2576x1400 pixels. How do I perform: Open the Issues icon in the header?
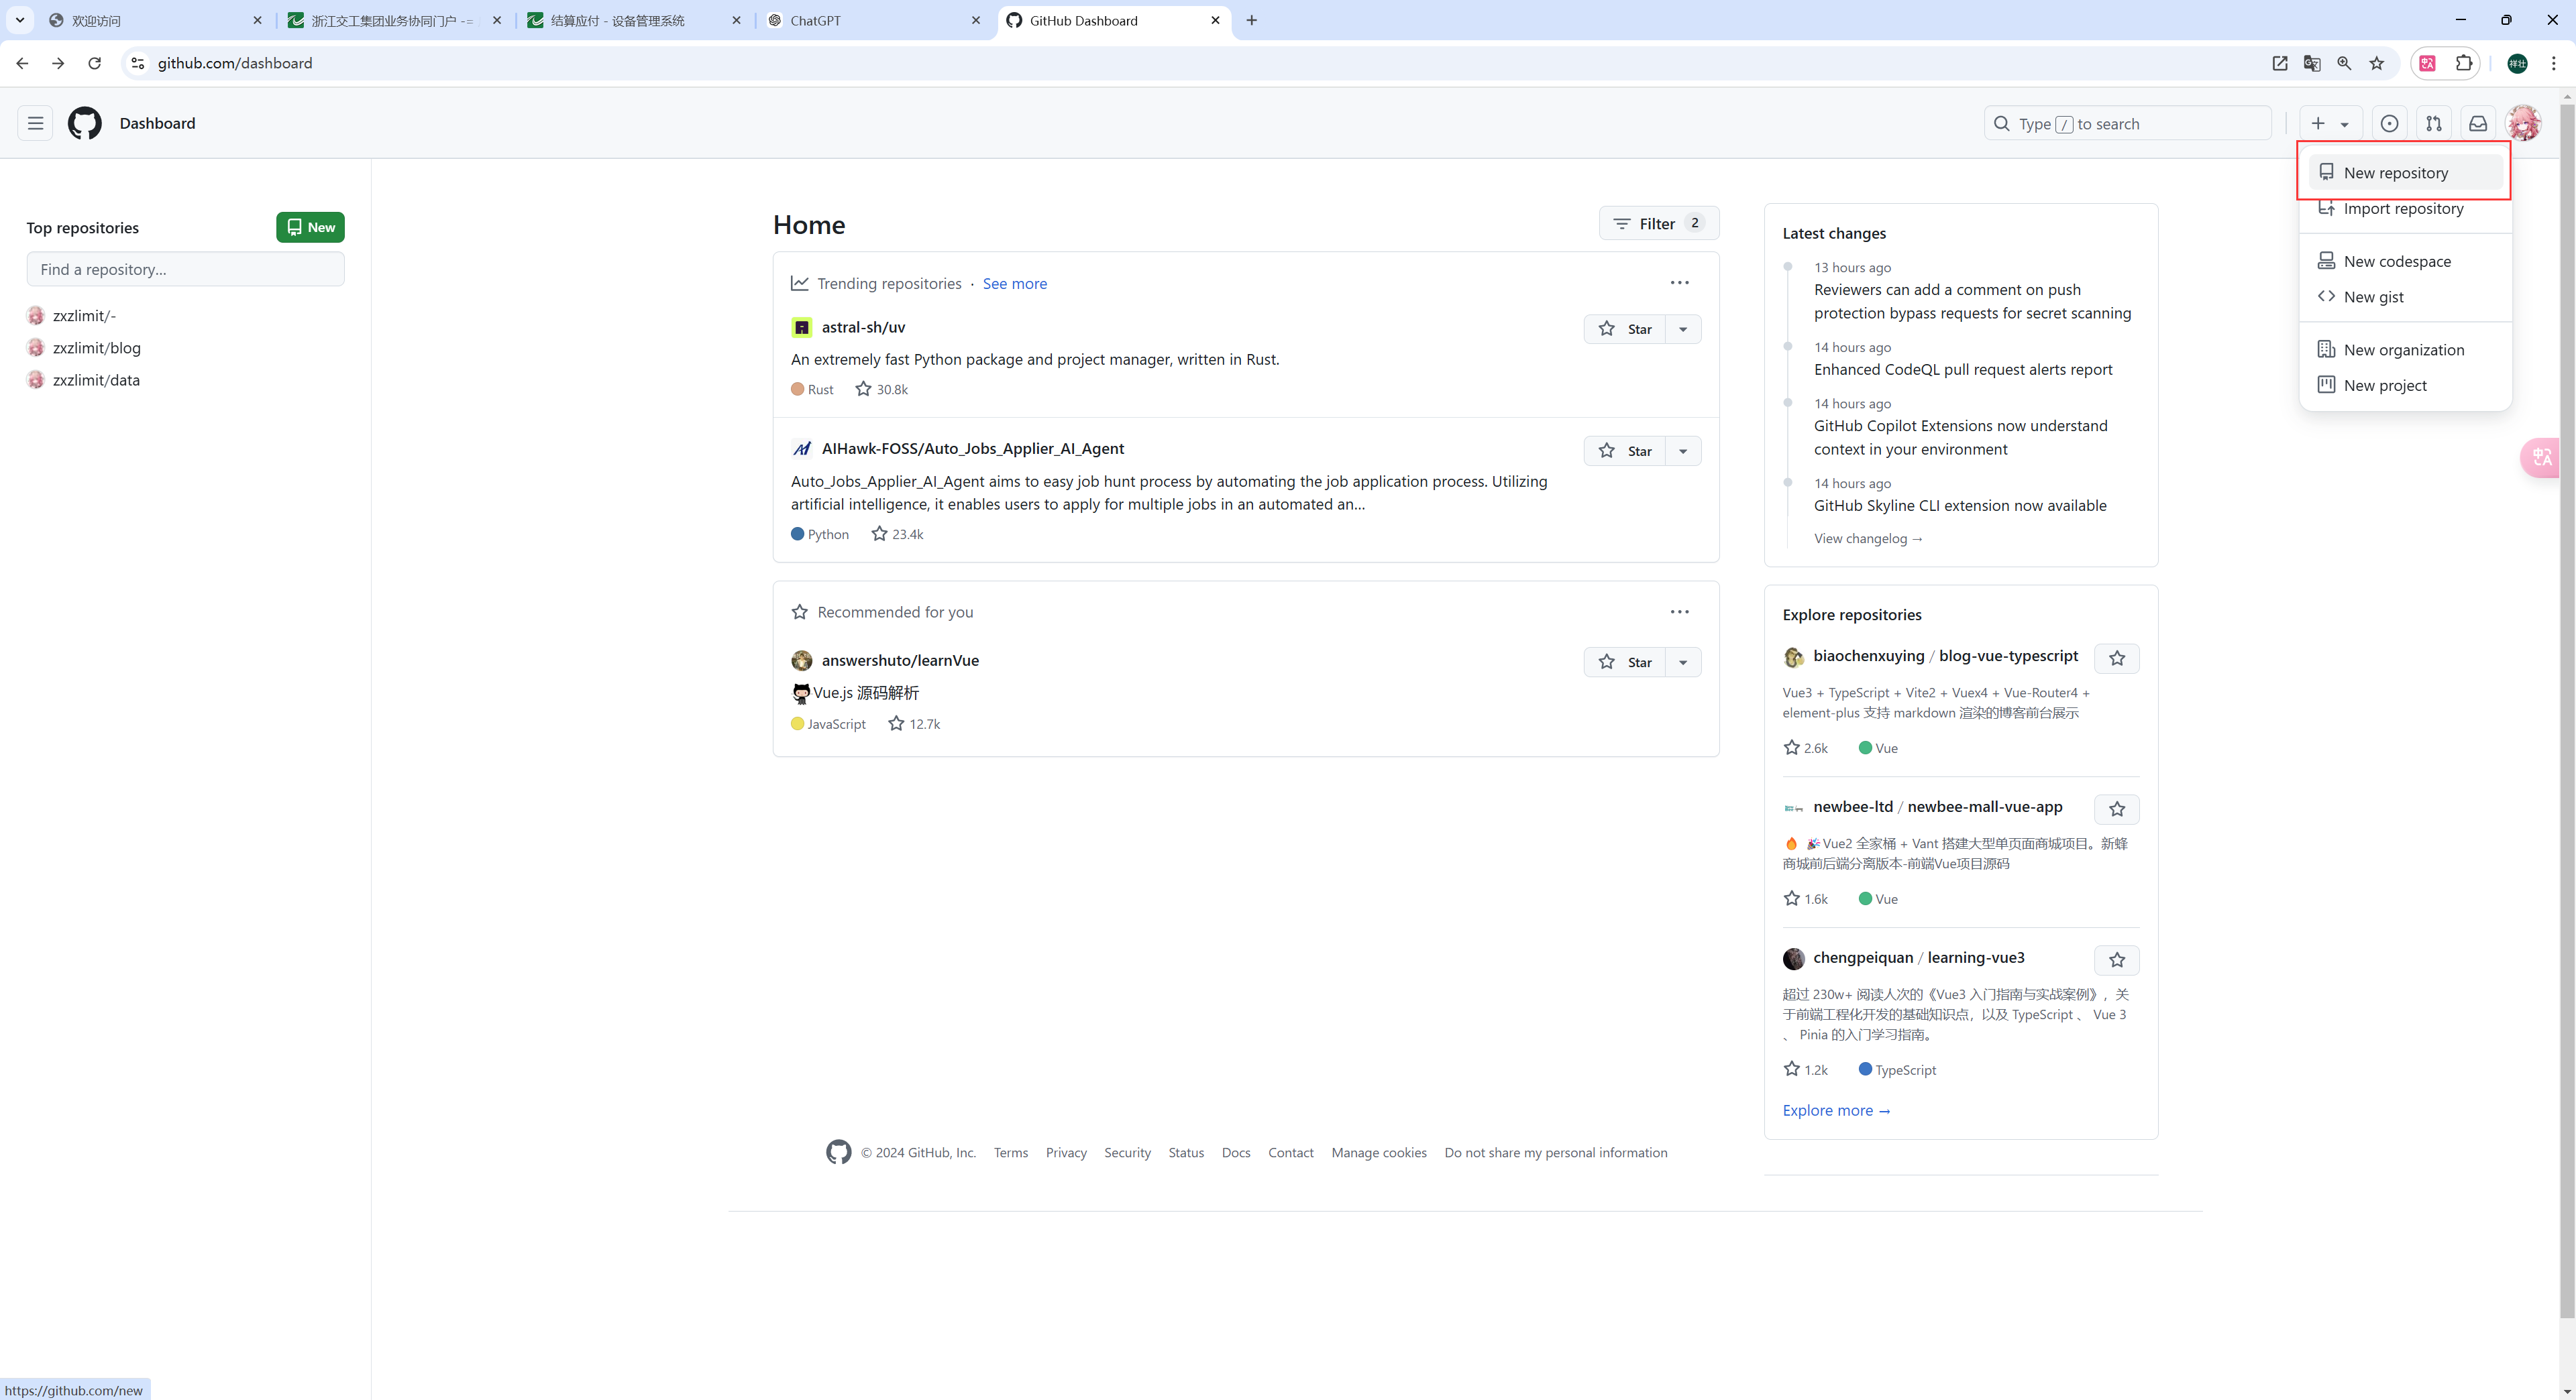(x=2389, y=124)
